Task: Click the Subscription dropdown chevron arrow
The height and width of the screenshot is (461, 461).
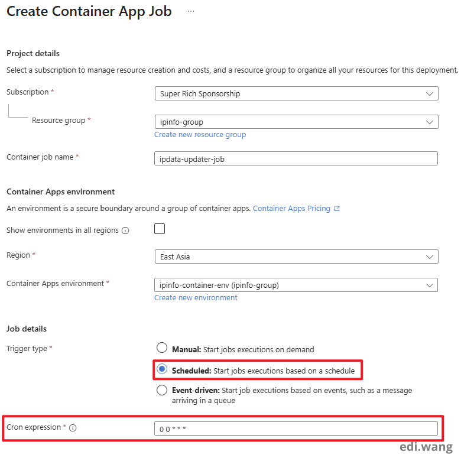Action: point(429,93)
